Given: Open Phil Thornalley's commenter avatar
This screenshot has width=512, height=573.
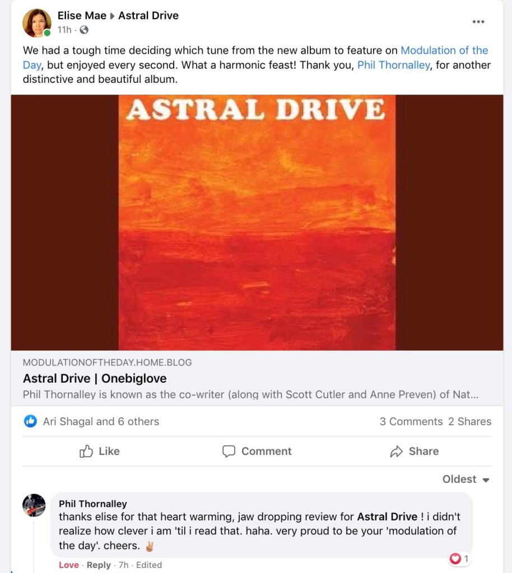Looking at the screenshot, I should pyautogui.click(x=34, y=505).
